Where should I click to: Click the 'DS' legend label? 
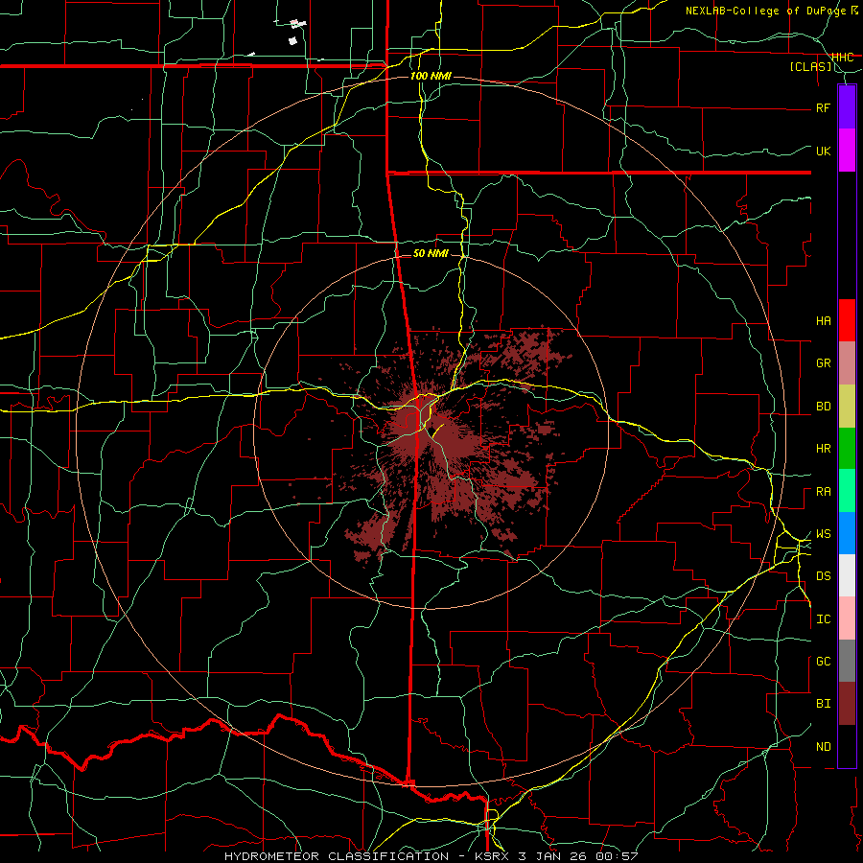point(824,576)
